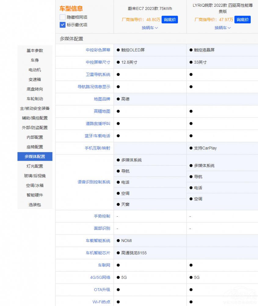Click 询底价 button for LYRIQ锐歌
Image resolution: width=258 pixels, height=306 pixels.
(242, 20)
